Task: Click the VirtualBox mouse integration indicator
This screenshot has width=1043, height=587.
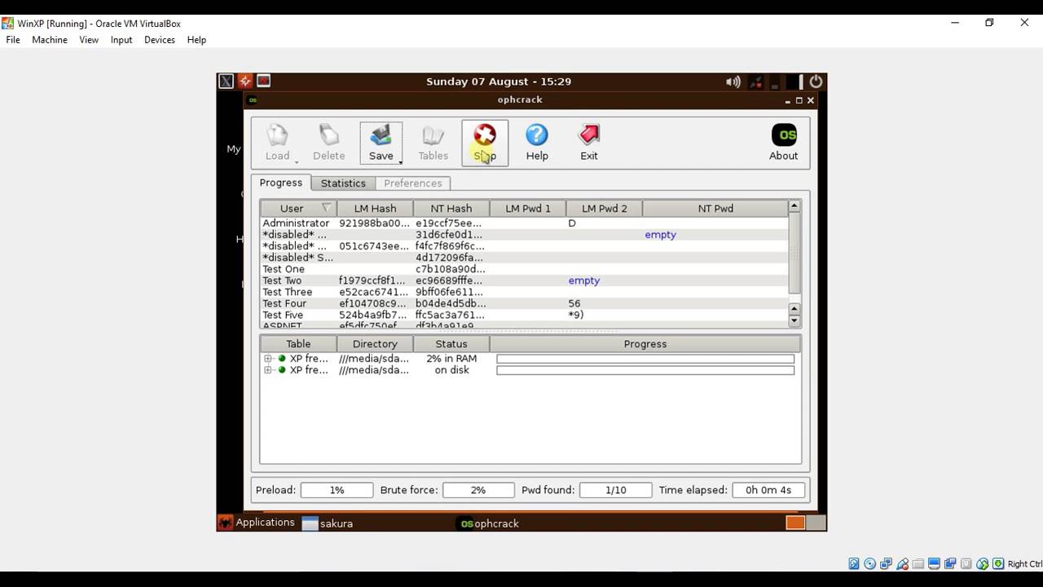Action: tap(983, 563)
